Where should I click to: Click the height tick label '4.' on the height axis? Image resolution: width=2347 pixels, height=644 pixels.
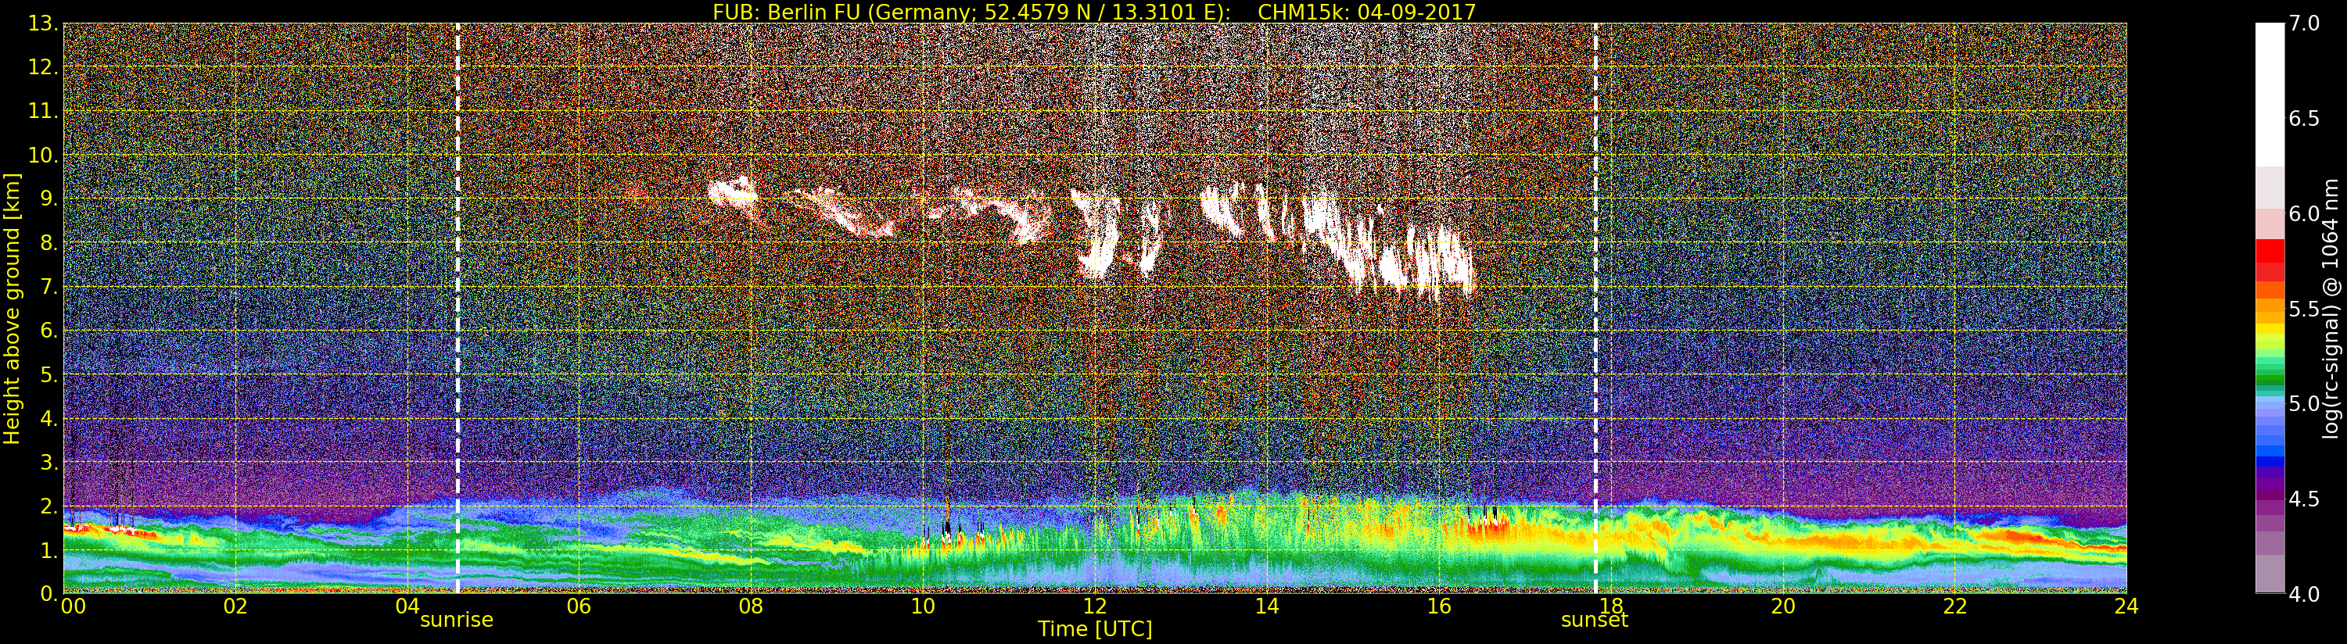[x=49, y=418]
